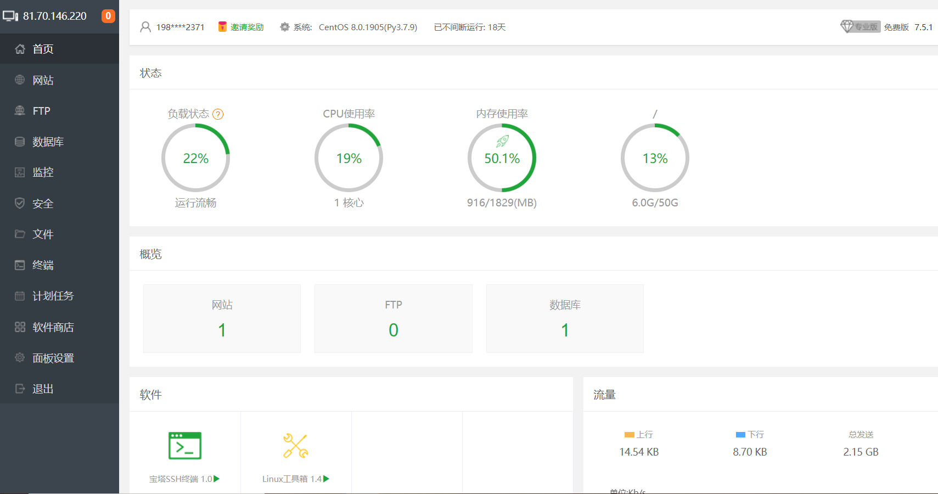Click the 专业版 diamond badge
The image size is (938, 494).
pyautogui.click(x=860, y=26)
